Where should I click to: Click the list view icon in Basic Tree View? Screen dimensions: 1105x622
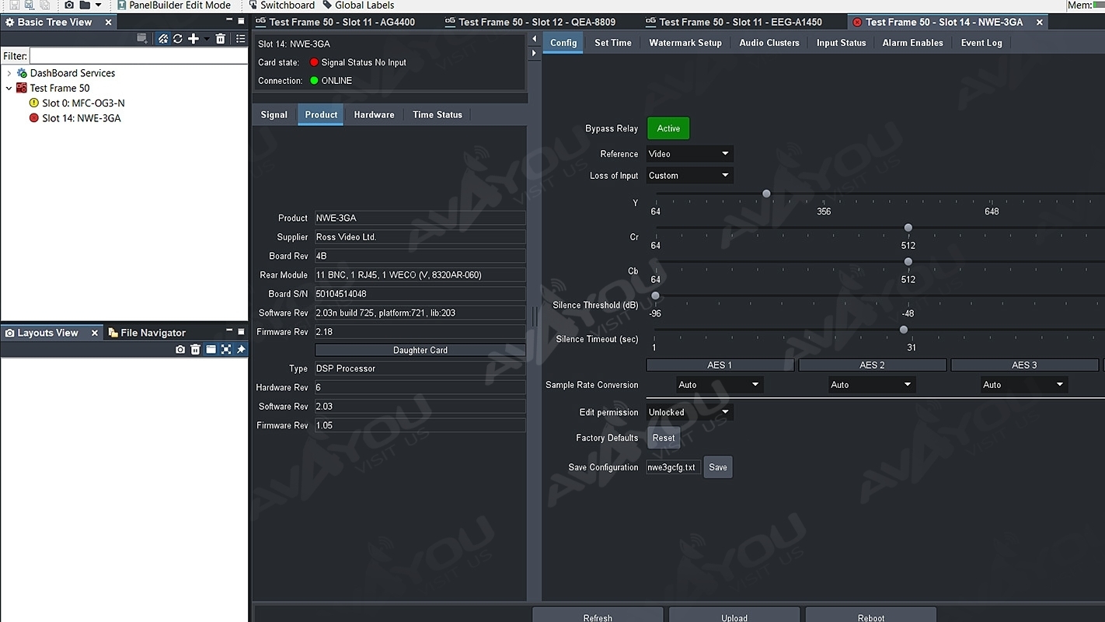click(240, 39)
